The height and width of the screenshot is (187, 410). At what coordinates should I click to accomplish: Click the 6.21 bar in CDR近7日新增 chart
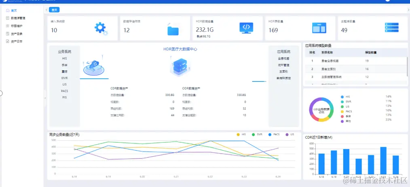click(359, 166)
